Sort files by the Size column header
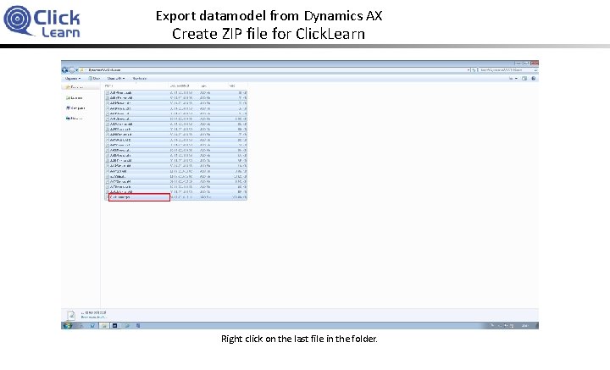610x370 pixels. 232,86
